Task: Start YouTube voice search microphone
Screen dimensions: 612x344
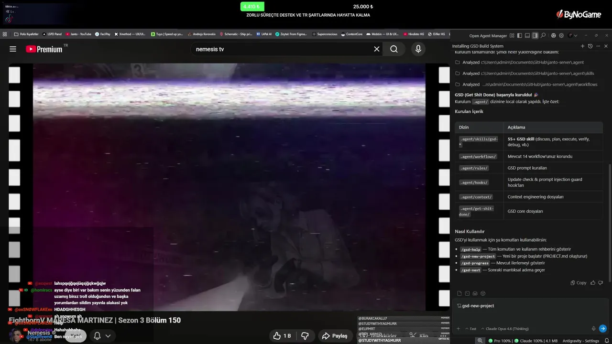Action: (x=418, y=49)
